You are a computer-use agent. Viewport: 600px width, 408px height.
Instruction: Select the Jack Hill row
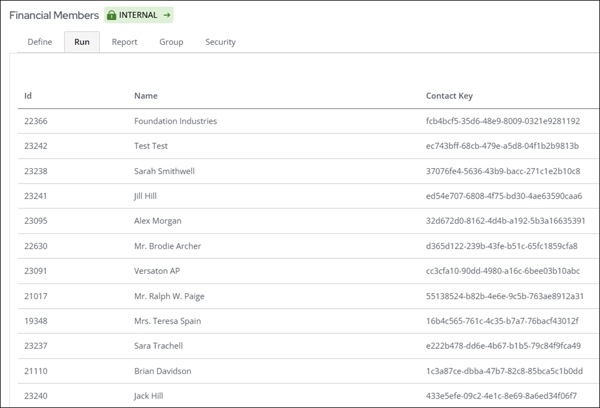click(148, 396)
